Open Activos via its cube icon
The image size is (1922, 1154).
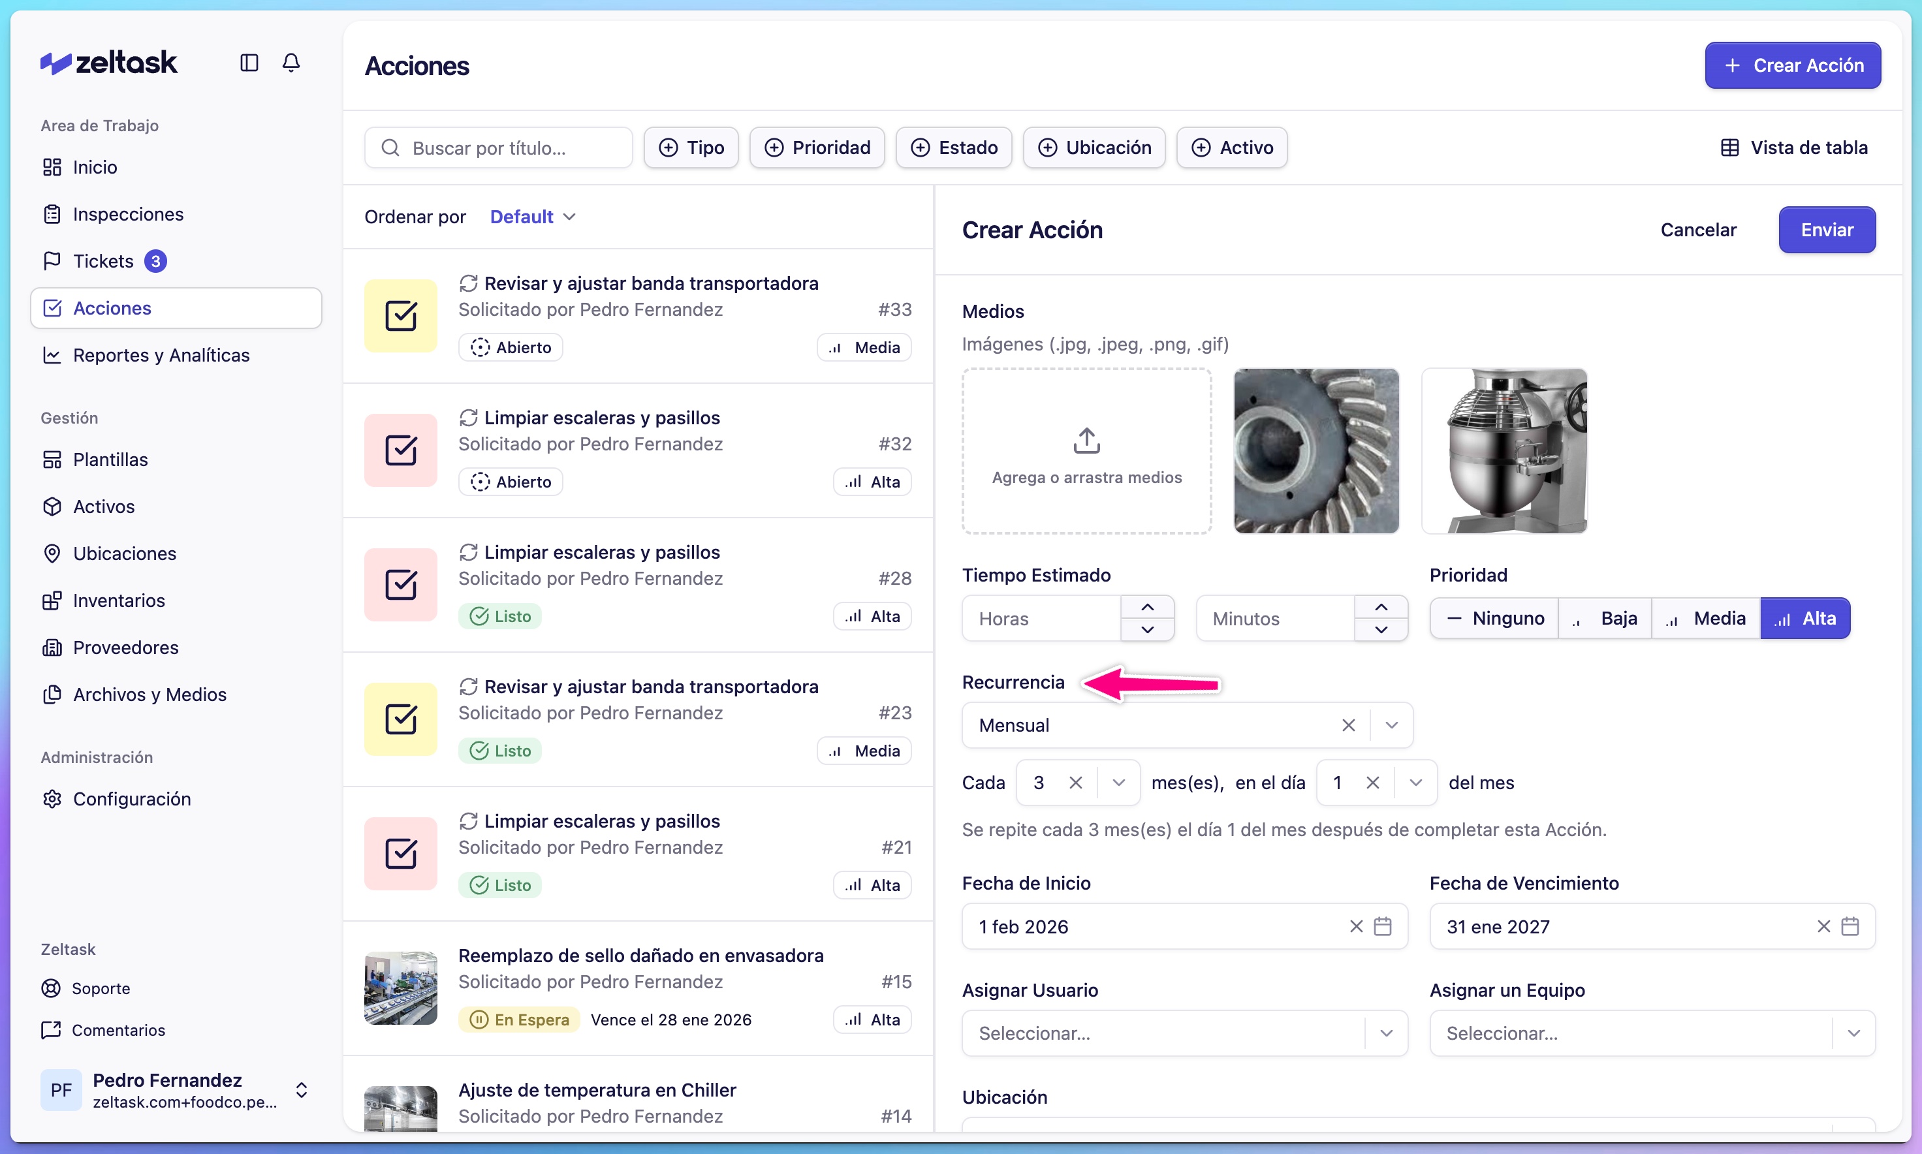click(x=52, y=507)
